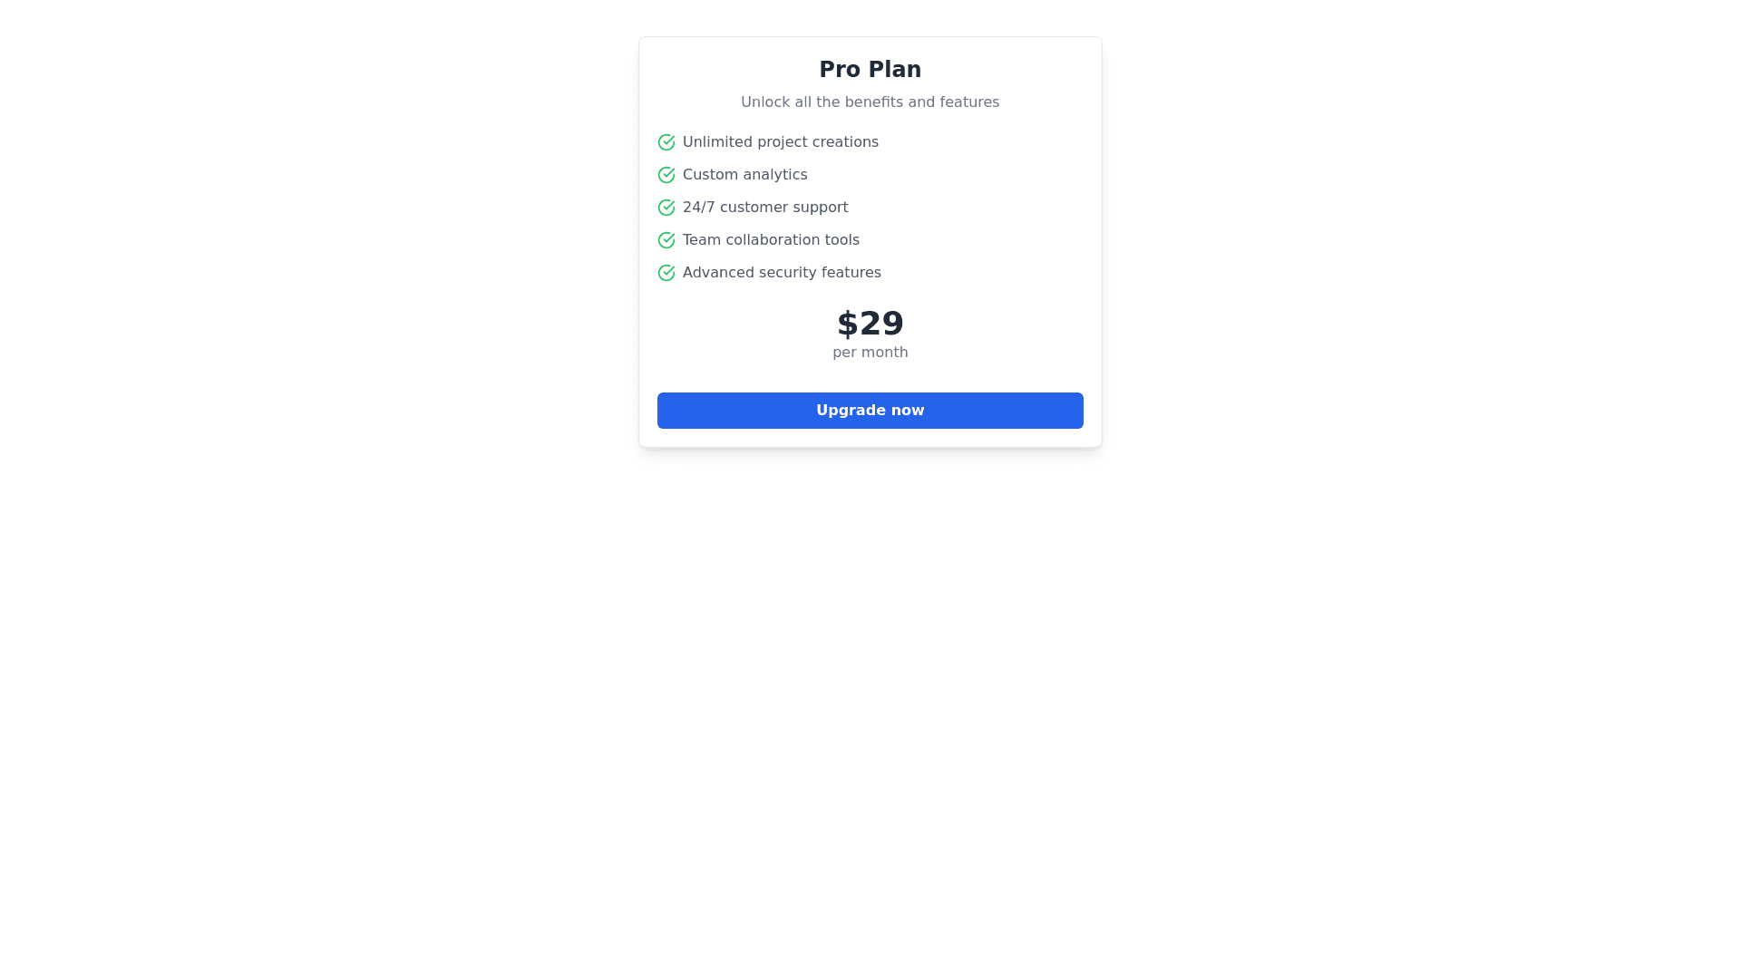Click the Unlimited project creations checkmark icon
The image size is (1741, 979).
666,142
